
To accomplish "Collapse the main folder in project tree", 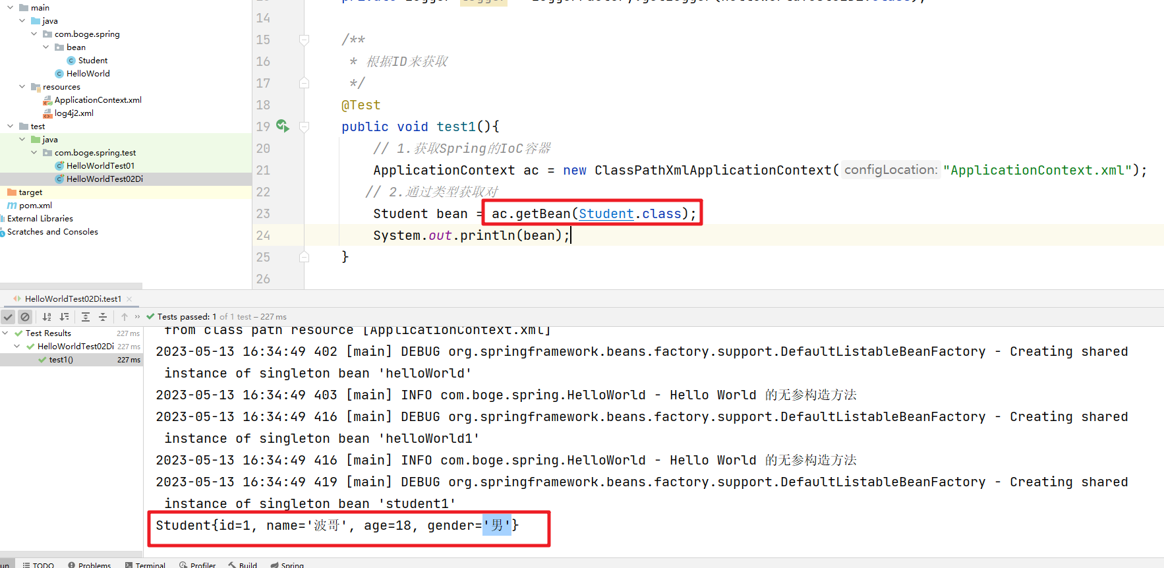I will pyautogui.click(x=10, y=8).
